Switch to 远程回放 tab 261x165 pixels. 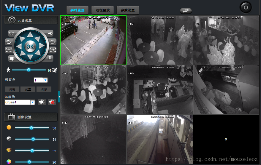click(102, 10)
